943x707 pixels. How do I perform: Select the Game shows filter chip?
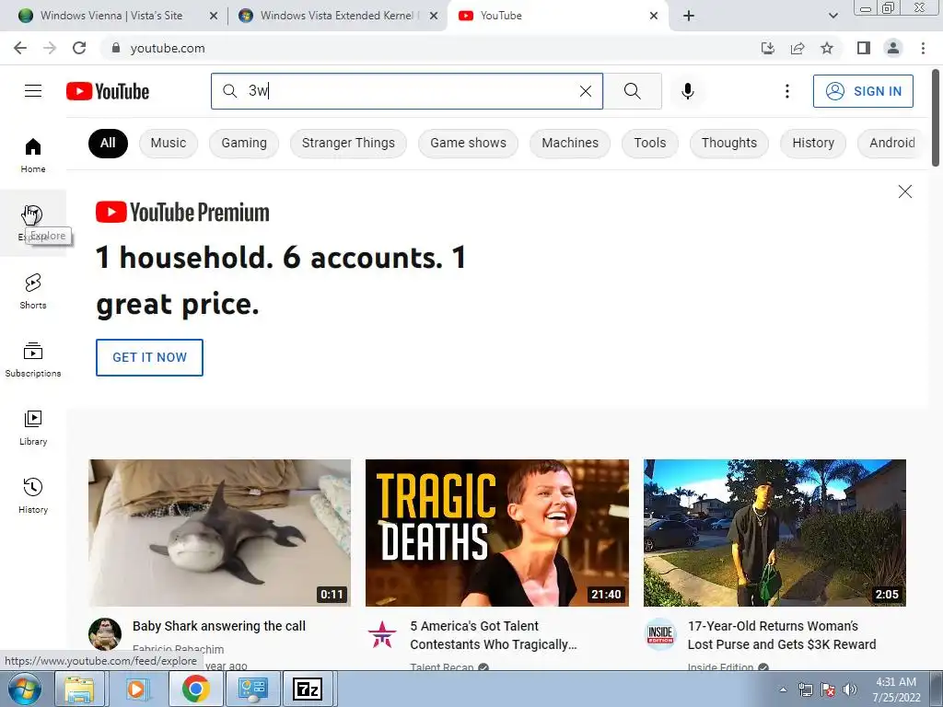tap(468, 143)
